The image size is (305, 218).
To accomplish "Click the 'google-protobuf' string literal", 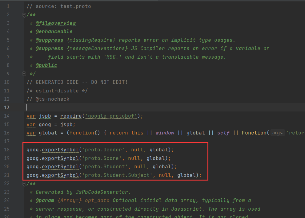I will [111, 116].
